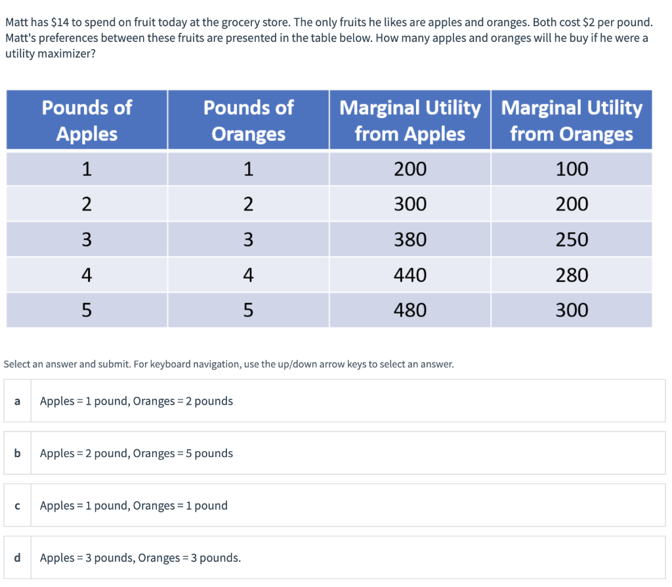Select answer c: Apples 1 pound, Oranges 1 pound
The image size is (672, 587).
click(335, 505)
